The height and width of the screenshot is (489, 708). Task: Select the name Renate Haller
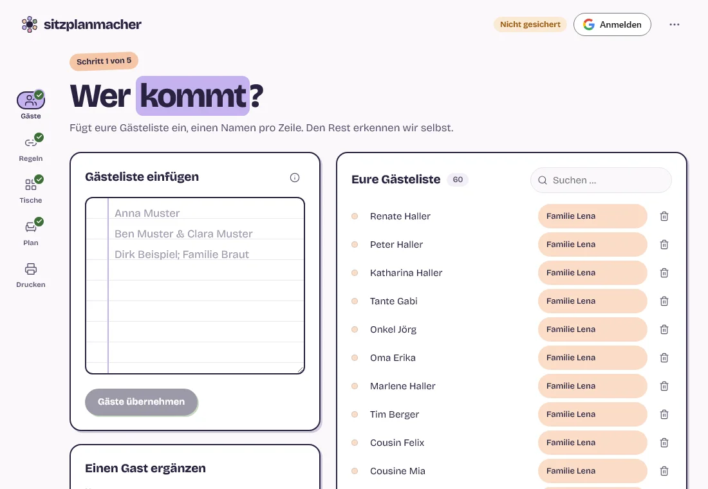point(400,216)
